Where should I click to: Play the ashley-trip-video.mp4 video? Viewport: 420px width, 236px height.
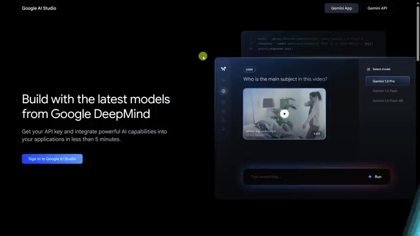pyautogui.click(x=284, y=114)
